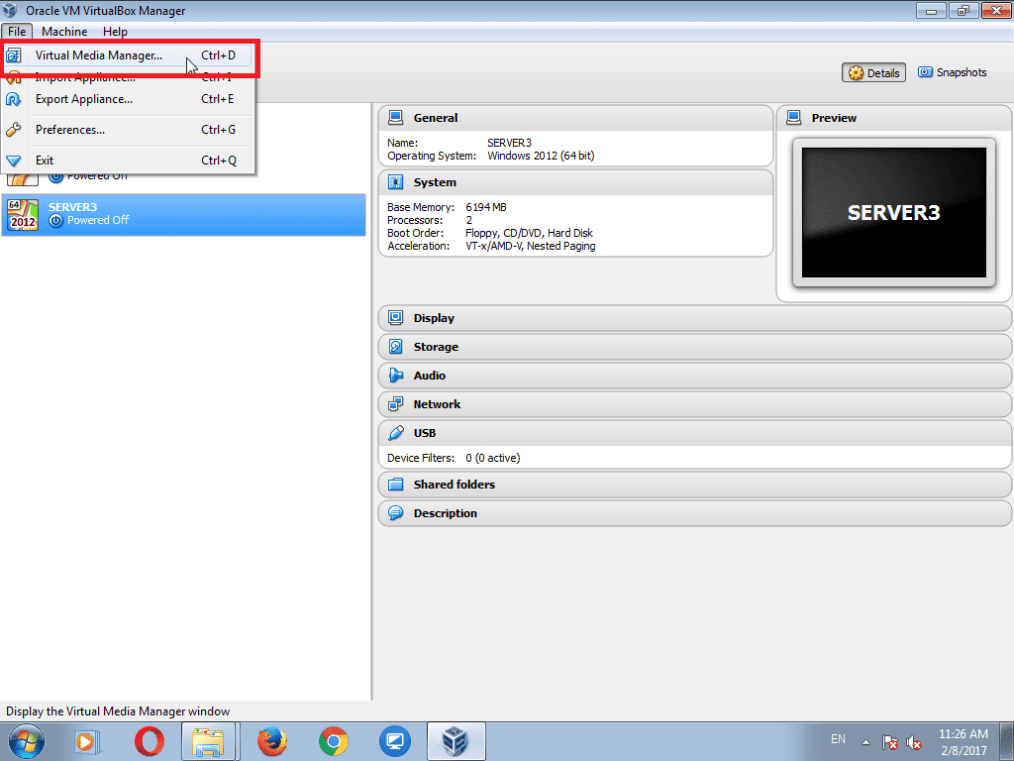
Task: Click the Description speech bubble icon
Action: point(395,512)
